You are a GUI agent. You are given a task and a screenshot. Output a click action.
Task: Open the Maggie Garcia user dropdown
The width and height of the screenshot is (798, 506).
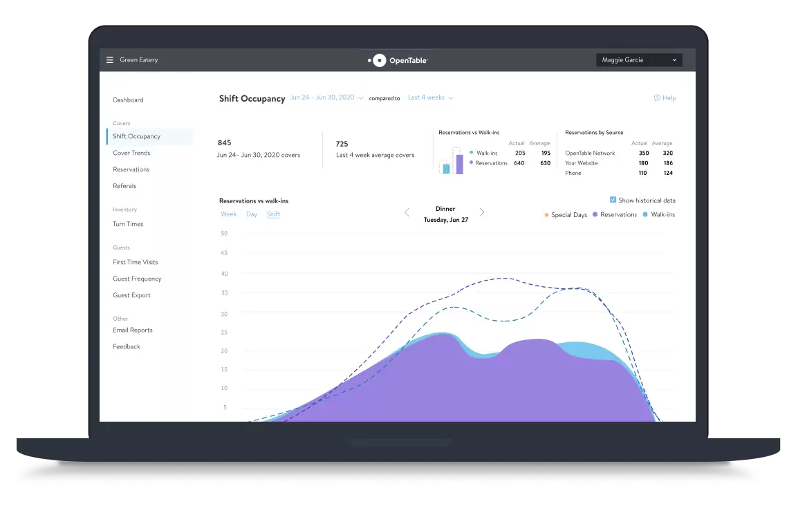639,60
